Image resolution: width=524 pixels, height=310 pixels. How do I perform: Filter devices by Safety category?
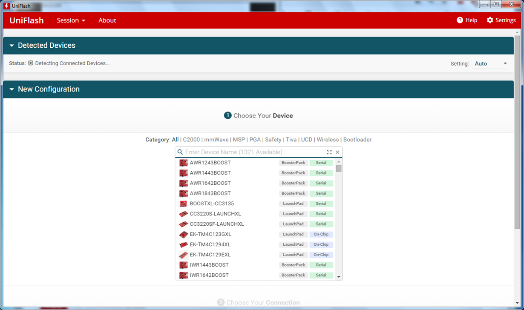273,140
